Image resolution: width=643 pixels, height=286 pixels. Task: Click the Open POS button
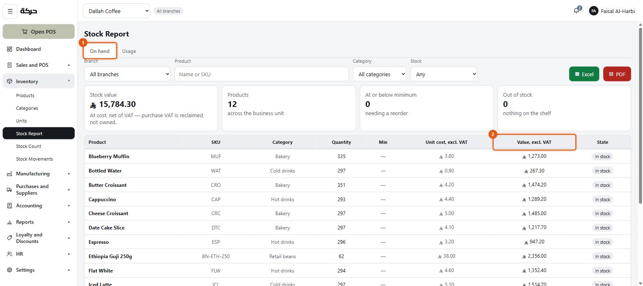tap(39, 32)
